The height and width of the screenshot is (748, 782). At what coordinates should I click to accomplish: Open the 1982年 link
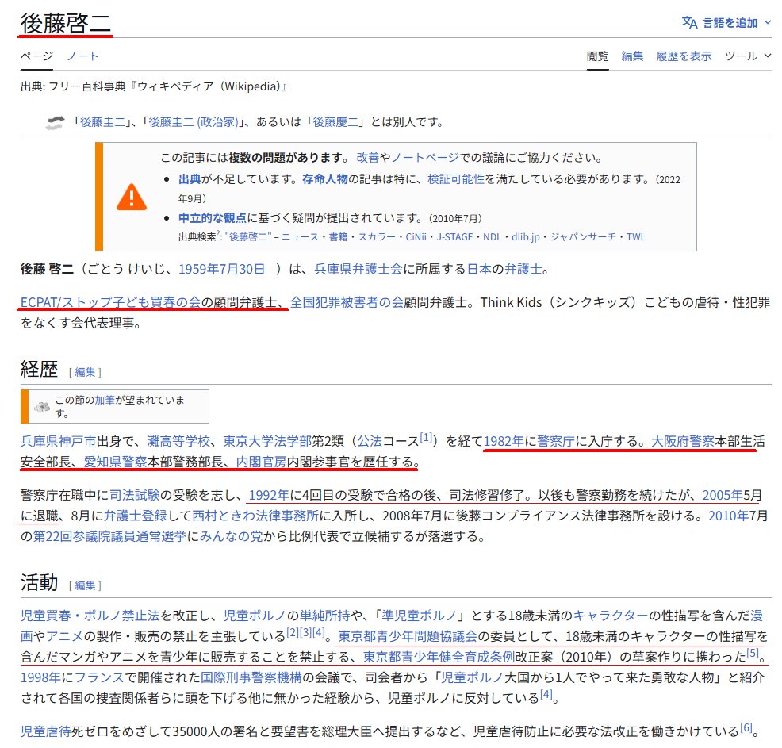point(504,441)
